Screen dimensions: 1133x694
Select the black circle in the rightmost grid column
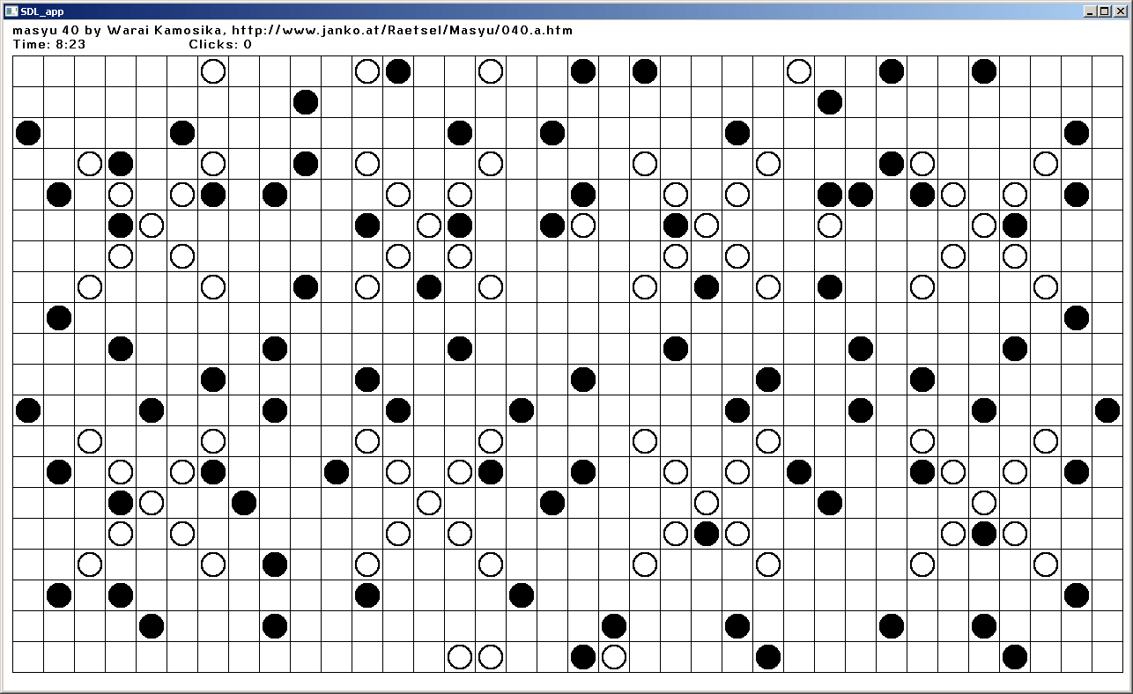pos(1107,410)
